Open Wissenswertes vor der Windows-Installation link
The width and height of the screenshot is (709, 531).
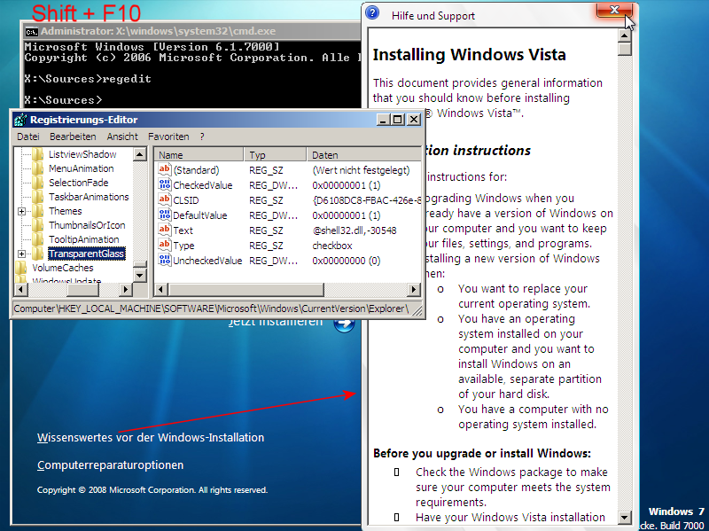151,437
